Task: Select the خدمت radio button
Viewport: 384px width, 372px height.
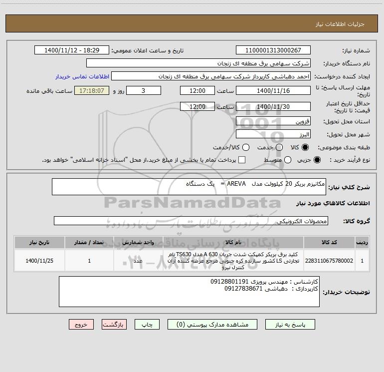Action: click(x=279, y=147)
